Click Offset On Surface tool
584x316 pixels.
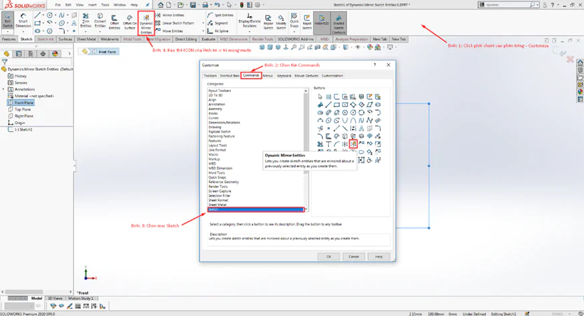(129, 22)
